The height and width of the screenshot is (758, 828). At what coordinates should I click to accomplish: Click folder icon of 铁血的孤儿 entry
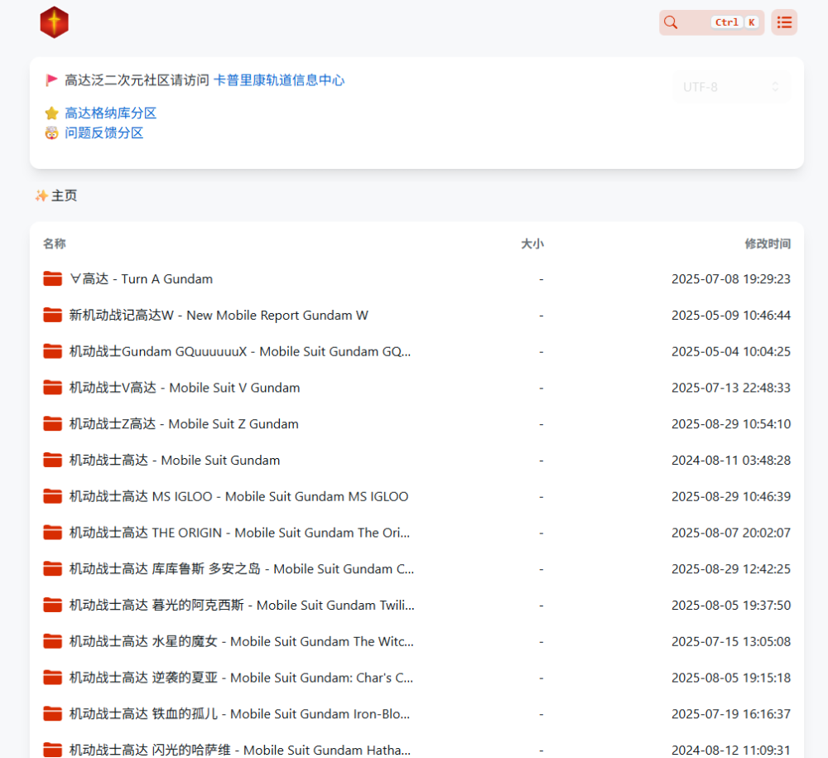click(53, 714)
